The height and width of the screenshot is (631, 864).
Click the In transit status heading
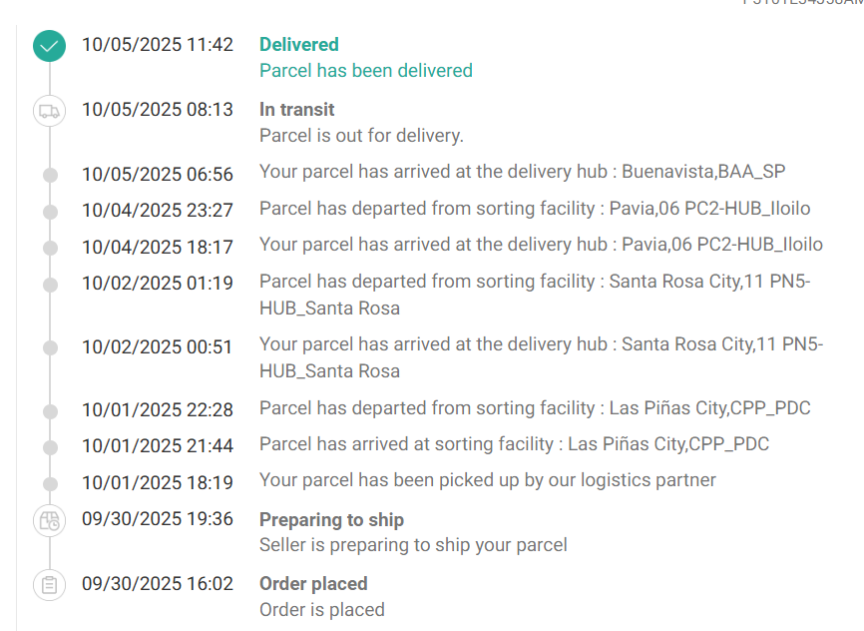pos(296,110)
